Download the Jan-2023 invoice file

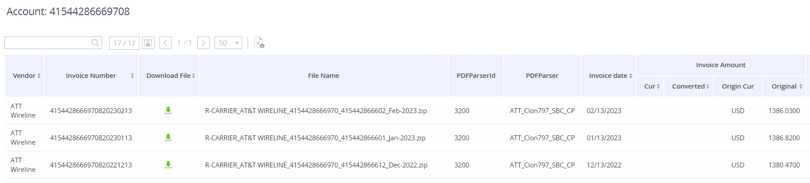click(168, 138)
